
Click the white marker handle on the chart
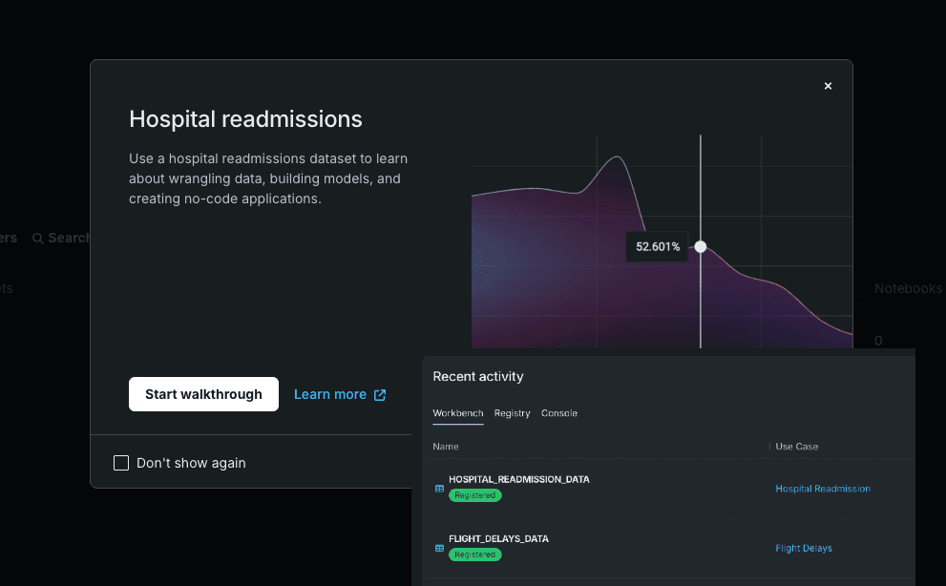[x=701, y=246]
